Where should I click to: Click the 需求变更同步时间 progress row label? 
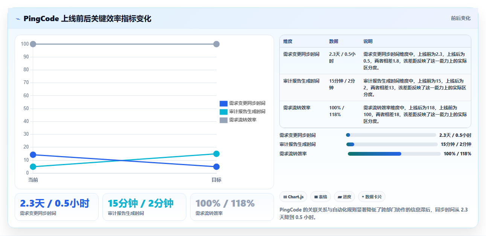coord(297,135)
